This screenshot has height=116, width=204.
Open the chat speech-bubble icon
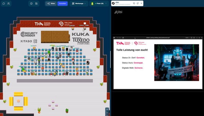click(x=4, y=4)
